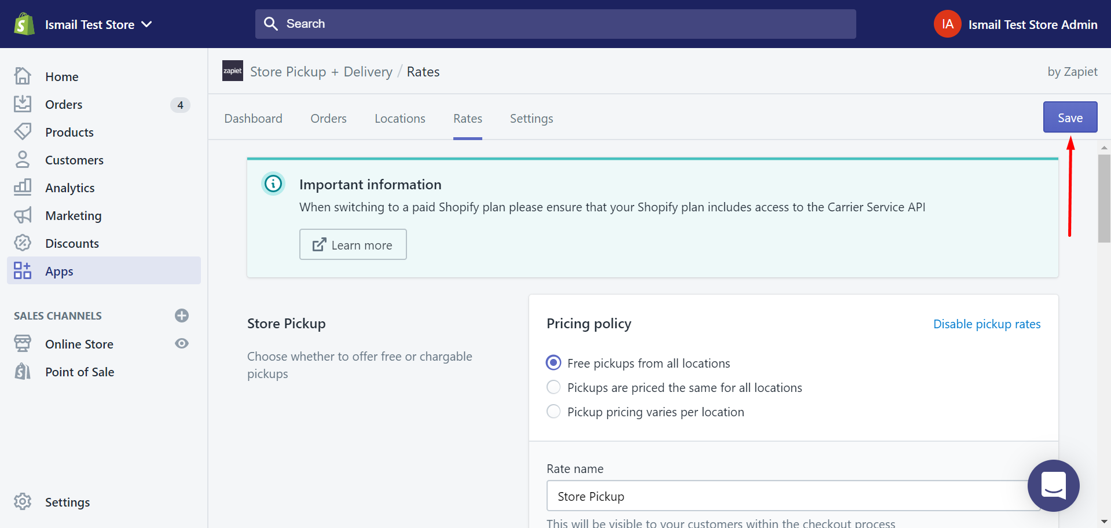
Task: Click the Apps grid icon
Action: pyautogui.click(x=23, y=270)
